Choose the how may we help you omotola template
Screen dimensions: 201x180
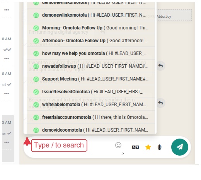pos(91,53)
